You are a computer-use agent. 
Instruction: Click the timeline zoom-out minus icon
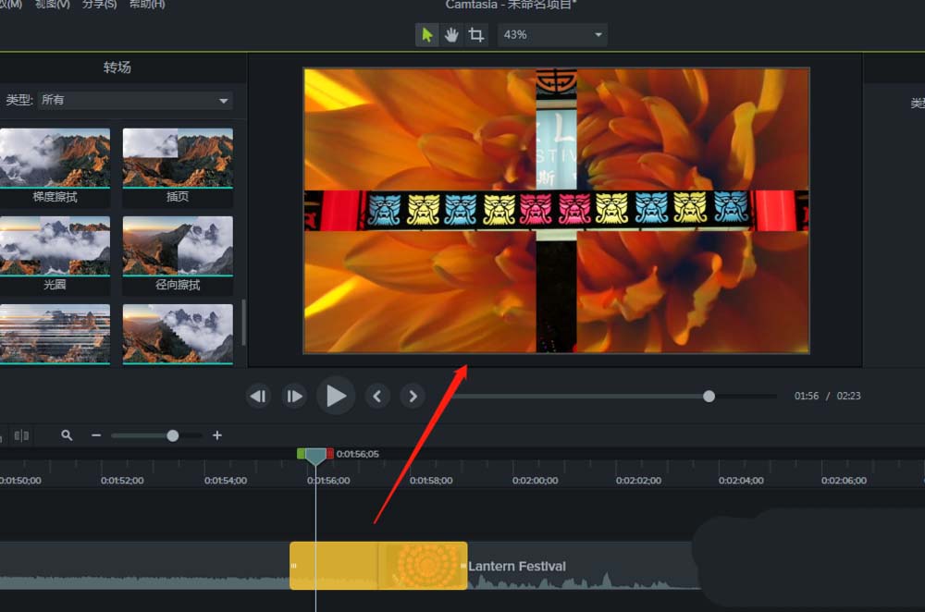click(96, 435)
